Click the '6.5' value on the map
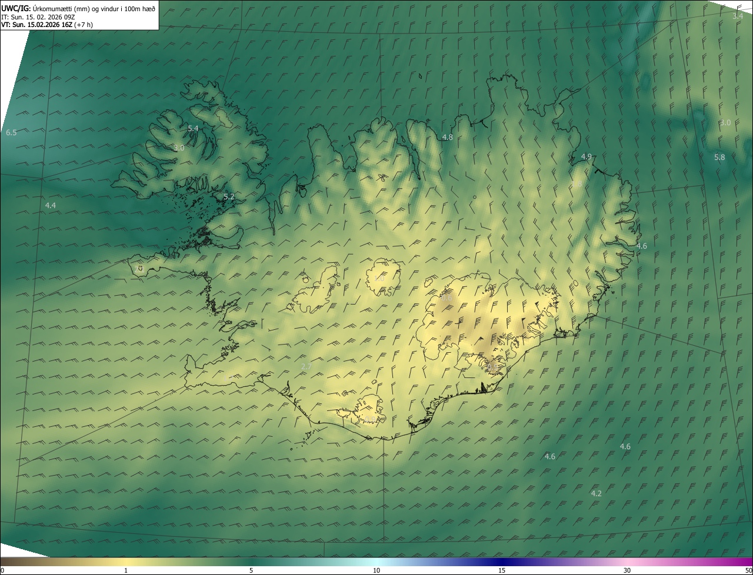This screenshot has width=753, height=575. click(x=11, y=133)
